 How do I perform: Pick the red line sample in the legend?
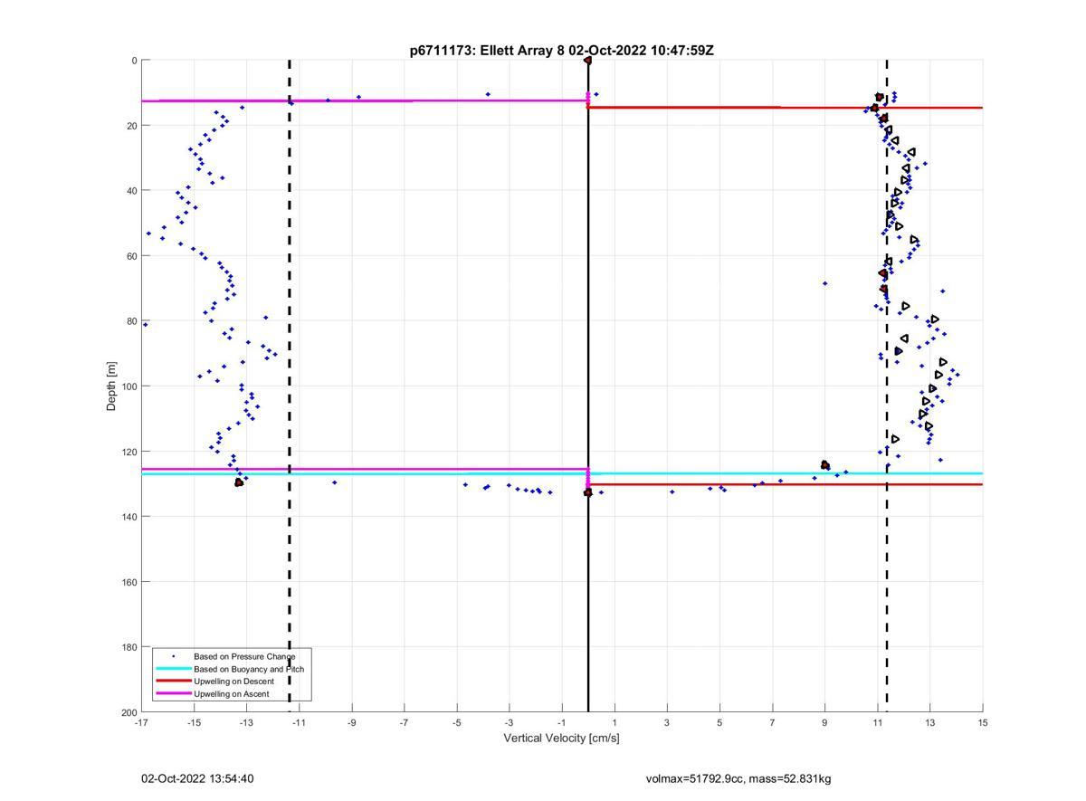pos(173,681)
